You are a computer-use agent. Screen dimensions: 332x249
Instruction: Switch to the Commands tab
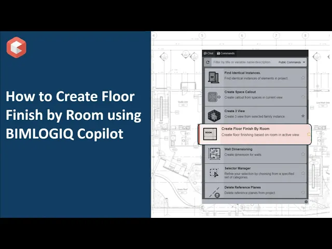coord(226,53)
